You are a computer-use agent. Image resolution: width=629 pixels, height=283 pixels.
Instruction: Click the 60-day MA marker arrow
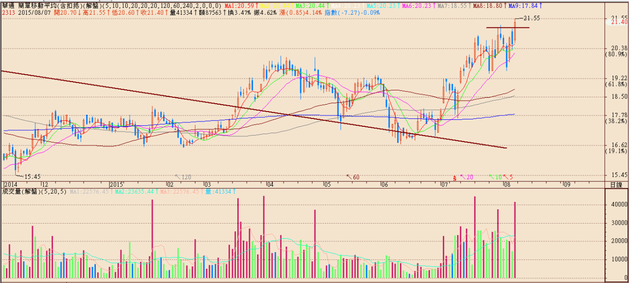(353, 177)
